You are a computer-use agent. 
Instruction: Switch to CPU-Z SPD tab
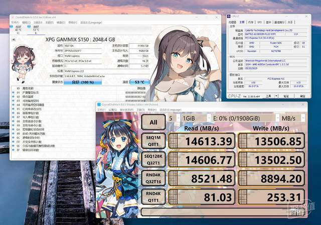click(x=260, y=22)
